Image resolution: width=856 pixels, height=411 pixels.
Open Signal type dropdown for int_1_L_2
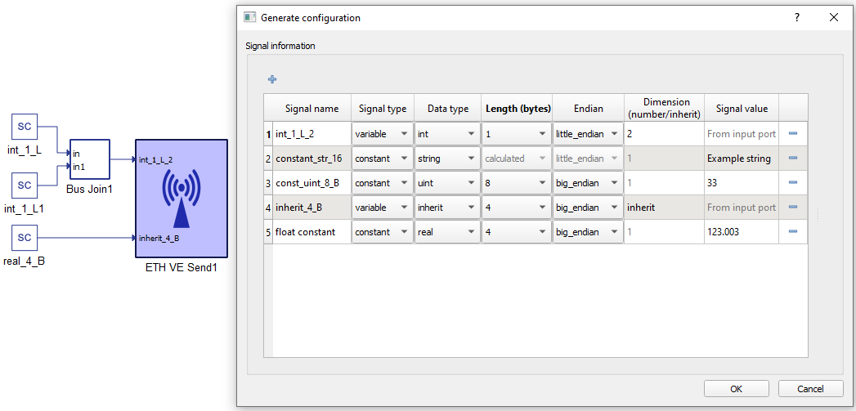click(382, 134)
